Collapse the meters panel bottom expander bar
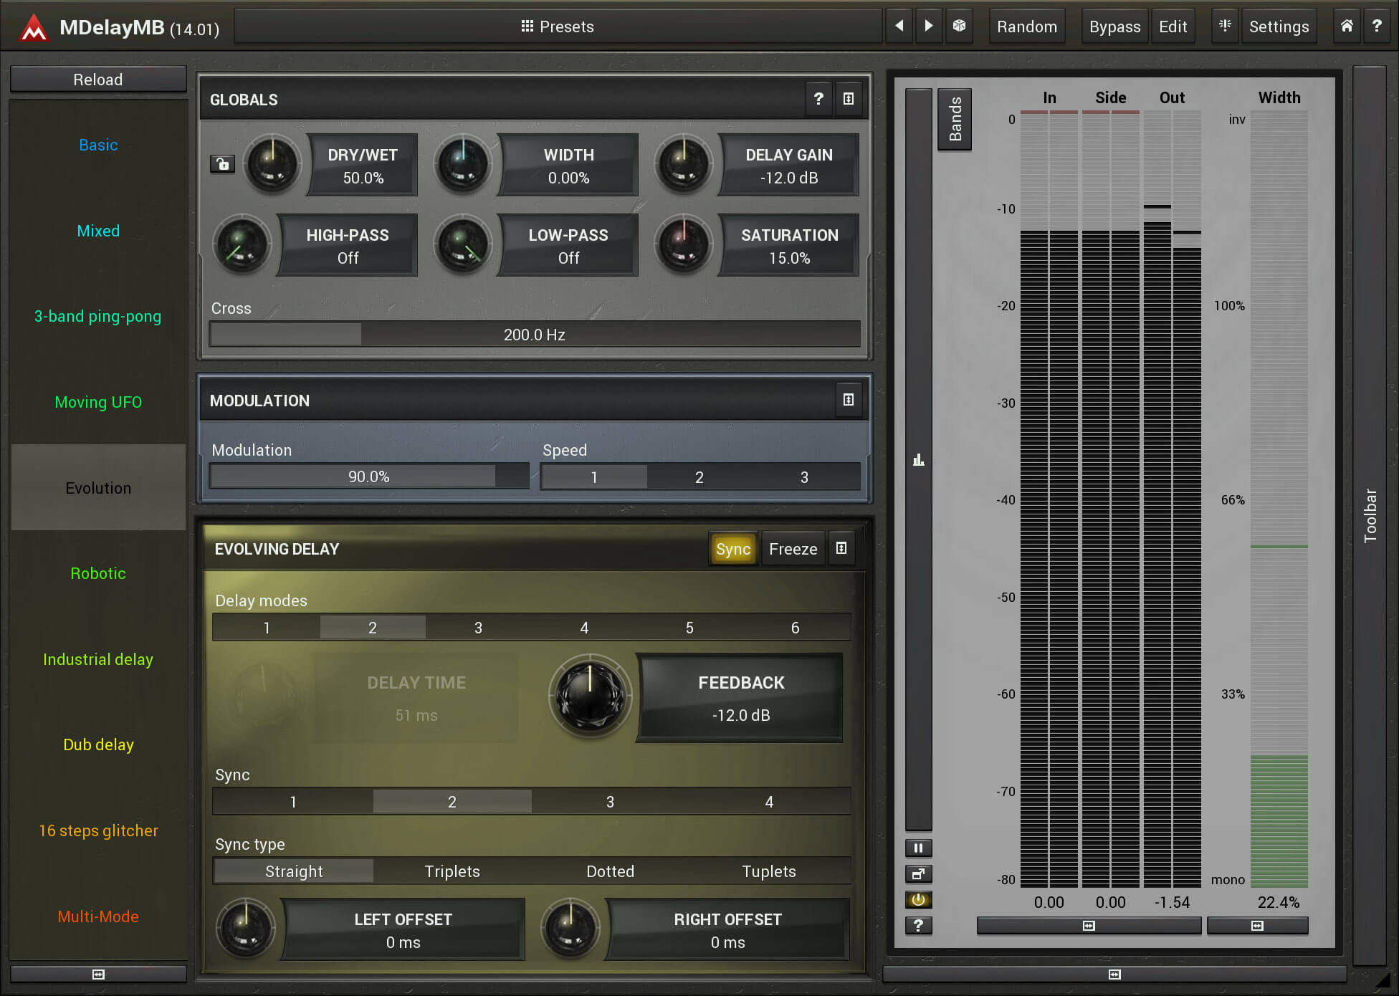Screen dimensions: 1399x996 (1114, 974)
